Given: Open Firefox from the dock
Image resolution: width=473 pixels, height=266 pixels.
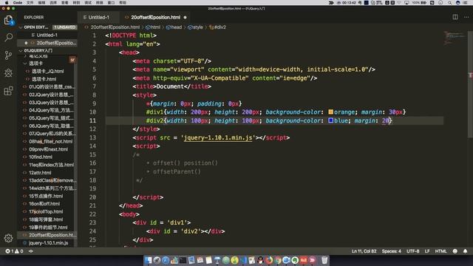Looking at the screenshot, I should coord(269,260).
